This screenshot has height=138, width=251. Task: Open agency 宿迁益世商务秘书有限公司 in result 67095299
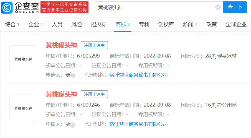click(x=138, y=75)
